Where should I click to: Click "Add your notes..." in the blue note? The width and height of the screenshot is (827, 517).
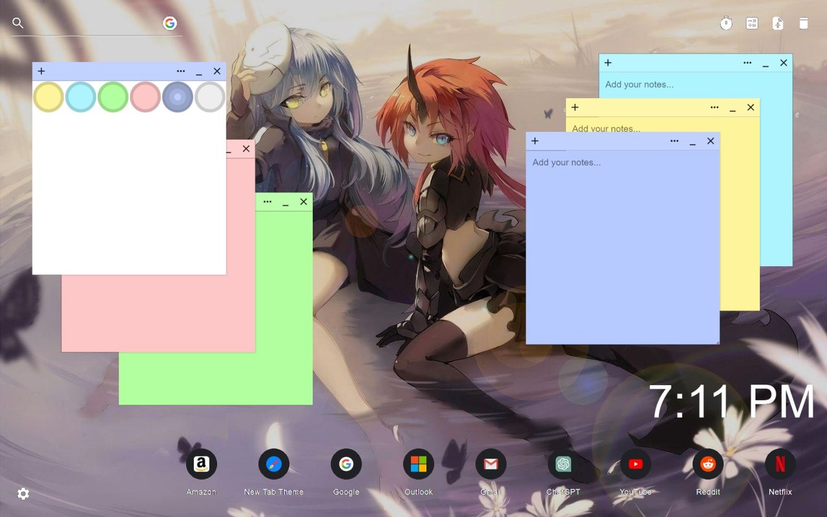tap(567, 162)
